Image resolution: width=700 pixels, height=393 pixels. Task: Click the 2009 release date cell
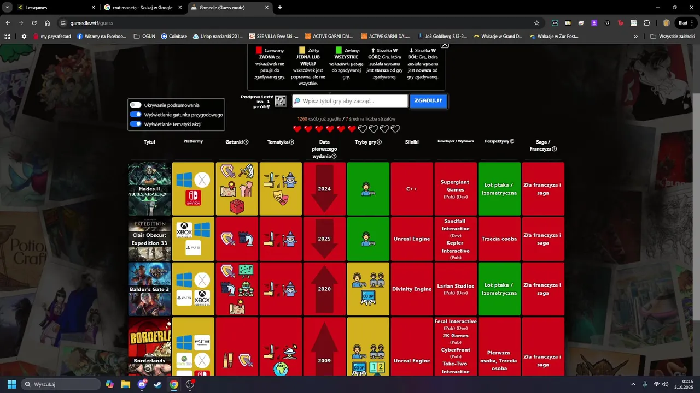point(324,347)
